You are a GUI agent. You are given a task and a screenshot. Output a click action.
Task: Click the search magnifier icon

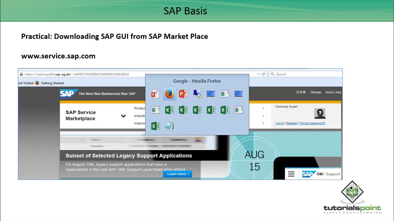tap(272, 74)
